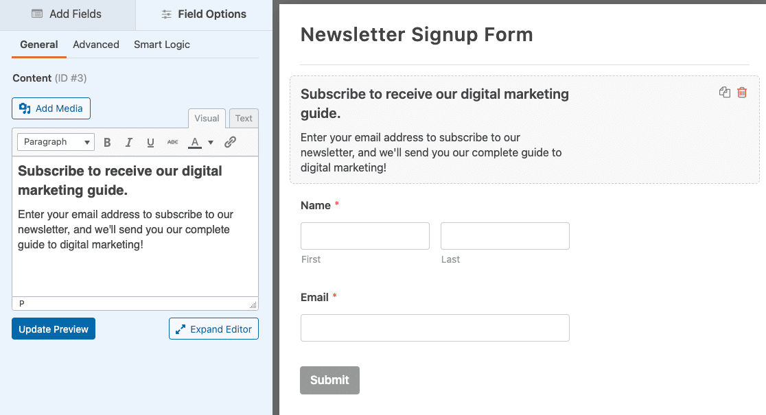Delete the content field using trash icon

click(742, 93)
